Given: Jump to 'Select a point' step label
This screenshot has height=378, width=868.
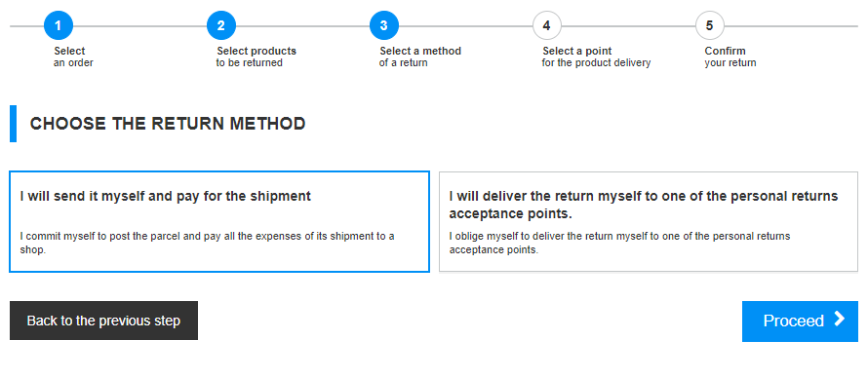Looking at the screenshot, I should click(596, 57).
